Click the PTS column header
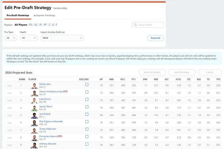This screenshot has height=149, width=224. [x=218, y=79]
